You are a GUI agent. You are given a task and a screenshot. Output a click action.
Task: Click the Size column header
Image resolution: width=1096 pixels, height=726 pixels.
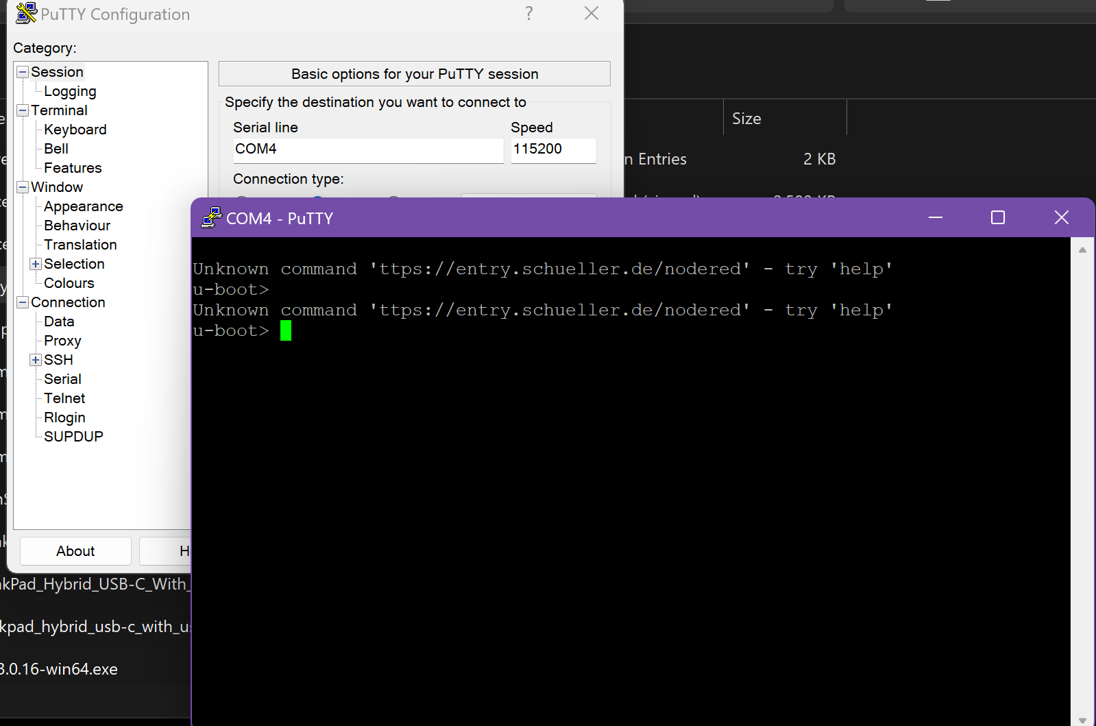tap(746, 119)
